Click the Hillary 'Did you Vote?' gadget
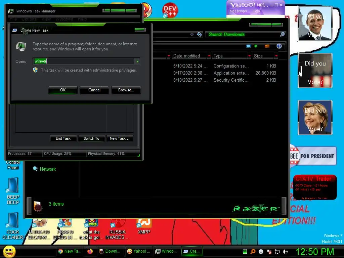 click(x=315, y=117)
